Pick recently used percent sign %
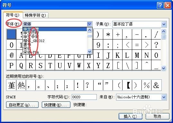This screenshot has width=173, height=123. point(147,85)
